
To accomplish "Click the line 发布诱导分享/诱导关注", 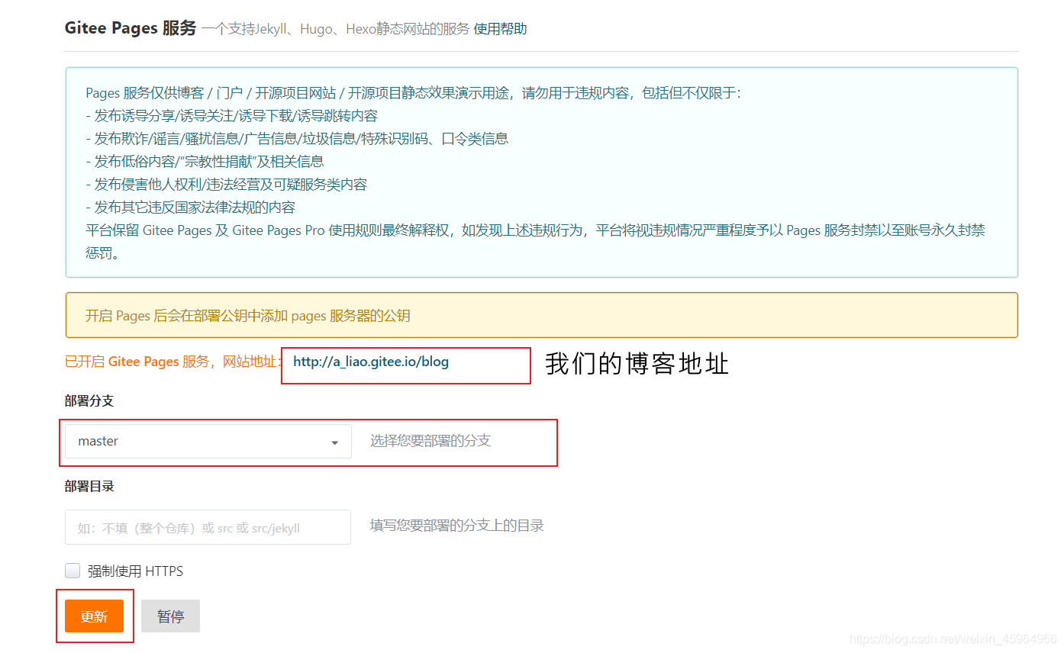I will [x=231, y=116].
